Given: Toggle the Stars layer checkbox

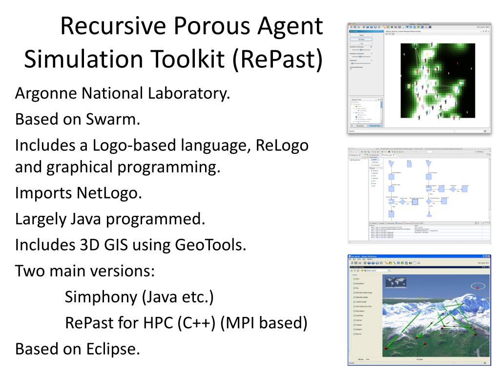Looking at the screenshot, I should [354, 279].
